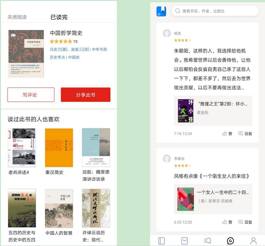Viewport: 265px width, 246px height.
Task: Click 杨扬's four-star rating
Action: click(x=183, y=40)
